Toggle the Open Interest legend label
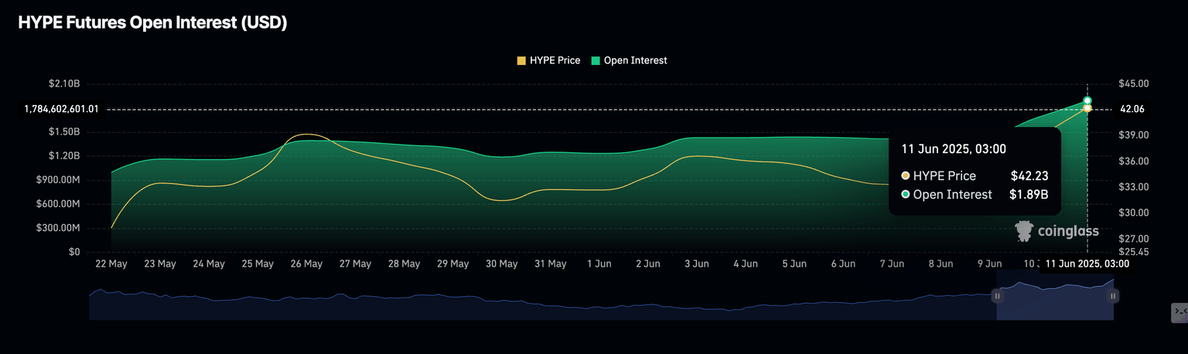 coord(635,60)
